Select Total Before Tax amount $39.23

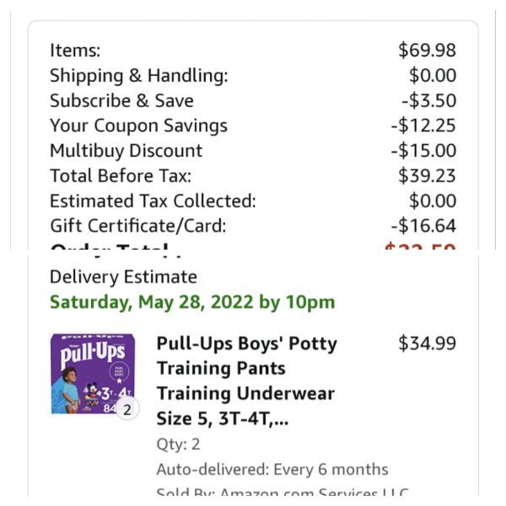tap(427, 176)
